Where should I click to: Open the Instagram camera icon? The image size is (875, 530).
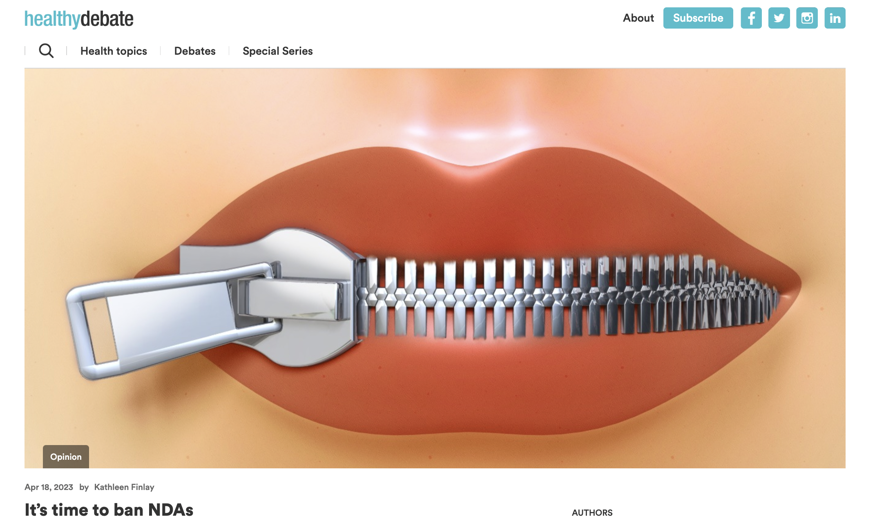[x=807, y=18]
